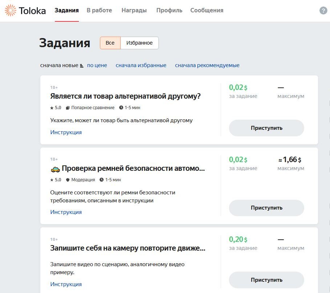
Task: Select sorting сначала рекомендуемые
Action: pos(207,65)
